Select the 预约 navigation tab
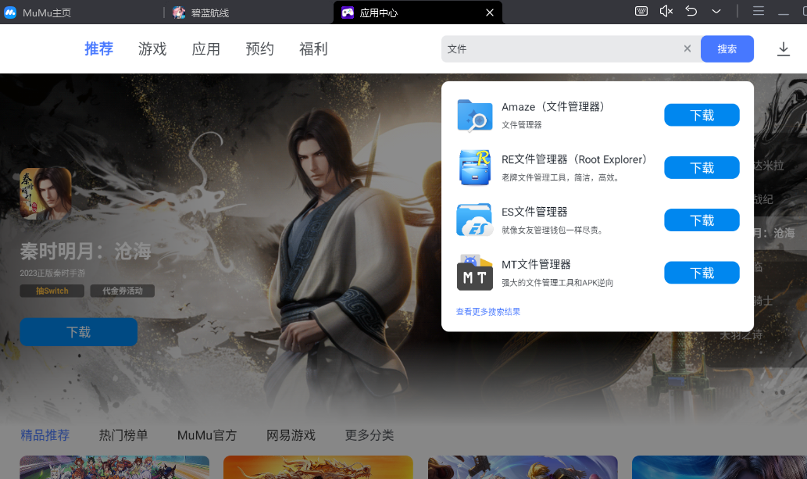This screenshot has width=807, height=479. coord(260,49)
